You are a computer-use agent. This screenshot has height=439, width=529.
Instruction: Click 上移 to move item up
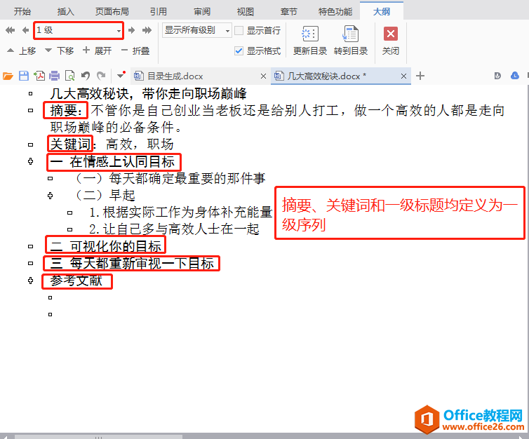click(22, 51)
